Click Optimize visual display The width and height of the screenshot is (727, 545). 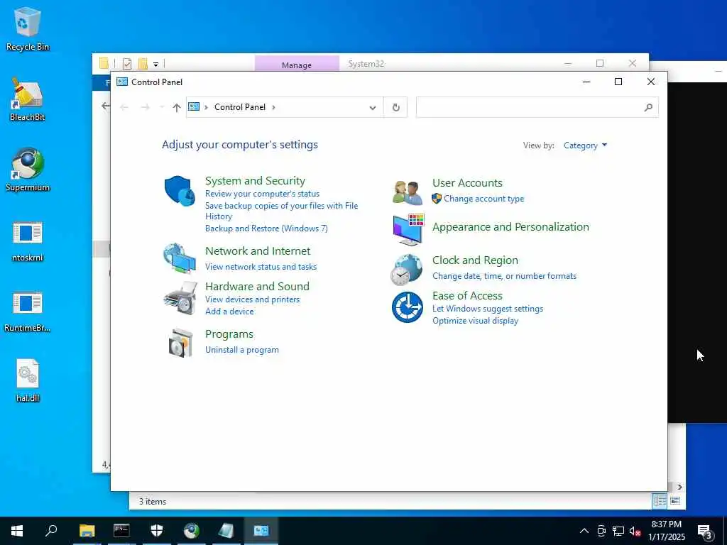point(475,321)
